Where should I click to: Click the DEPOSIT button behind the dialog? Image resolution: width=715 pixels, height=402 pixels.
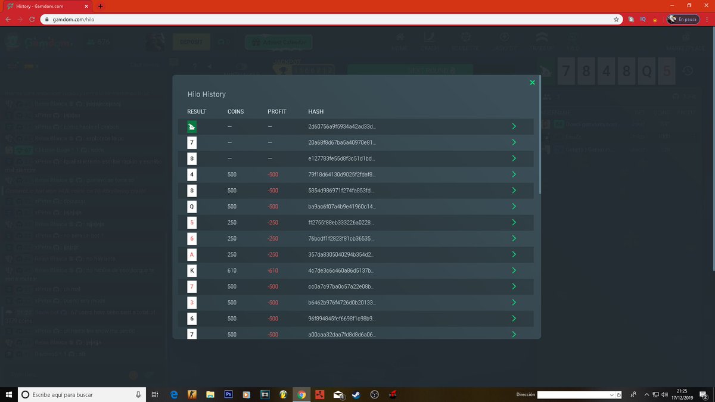192,42
